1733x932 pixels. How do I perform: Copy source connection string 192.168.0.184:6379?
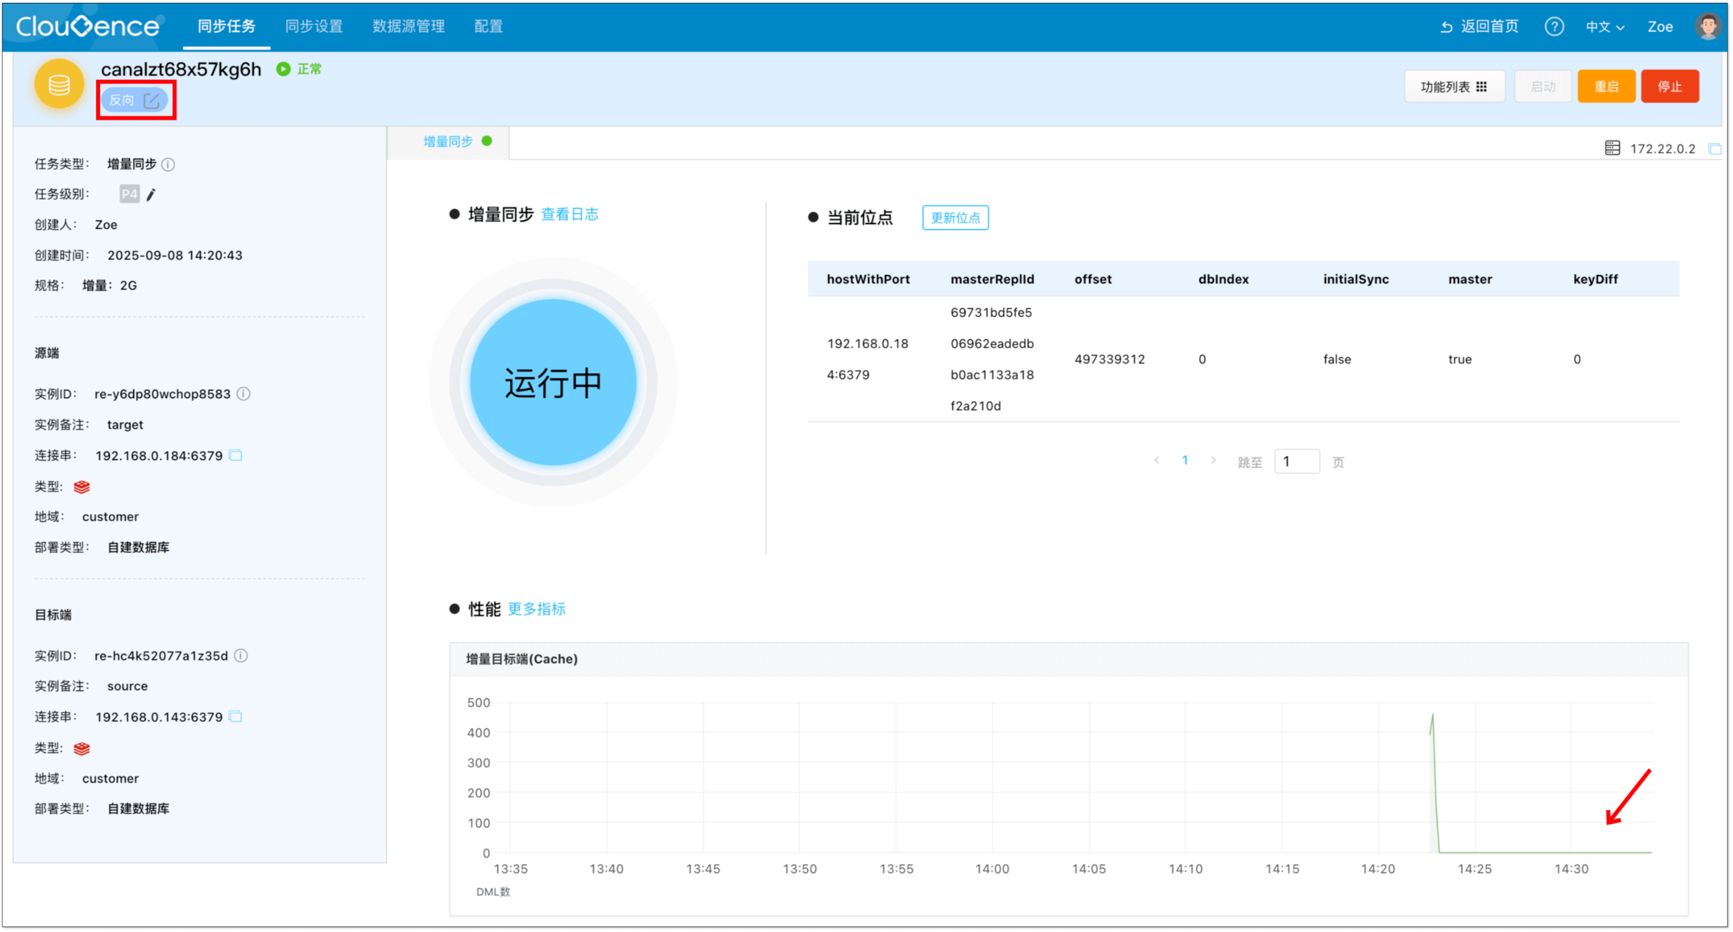236,456
